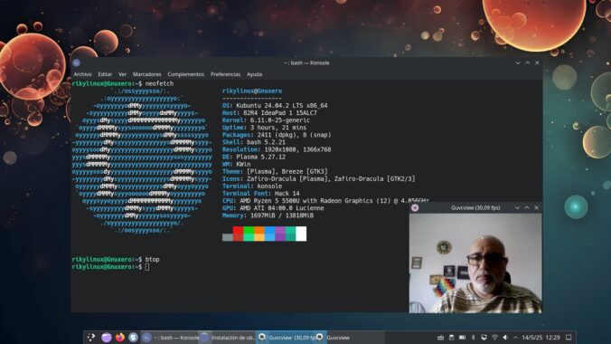
Task: Click the title text '~ : bash — Konsole'
Action: pos(306,62)
